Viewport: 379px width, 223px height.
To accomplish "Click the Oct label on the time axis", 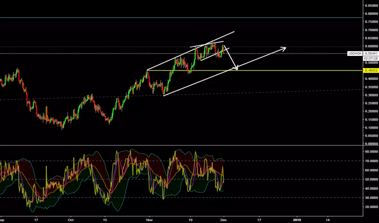I will coord(71,220).
